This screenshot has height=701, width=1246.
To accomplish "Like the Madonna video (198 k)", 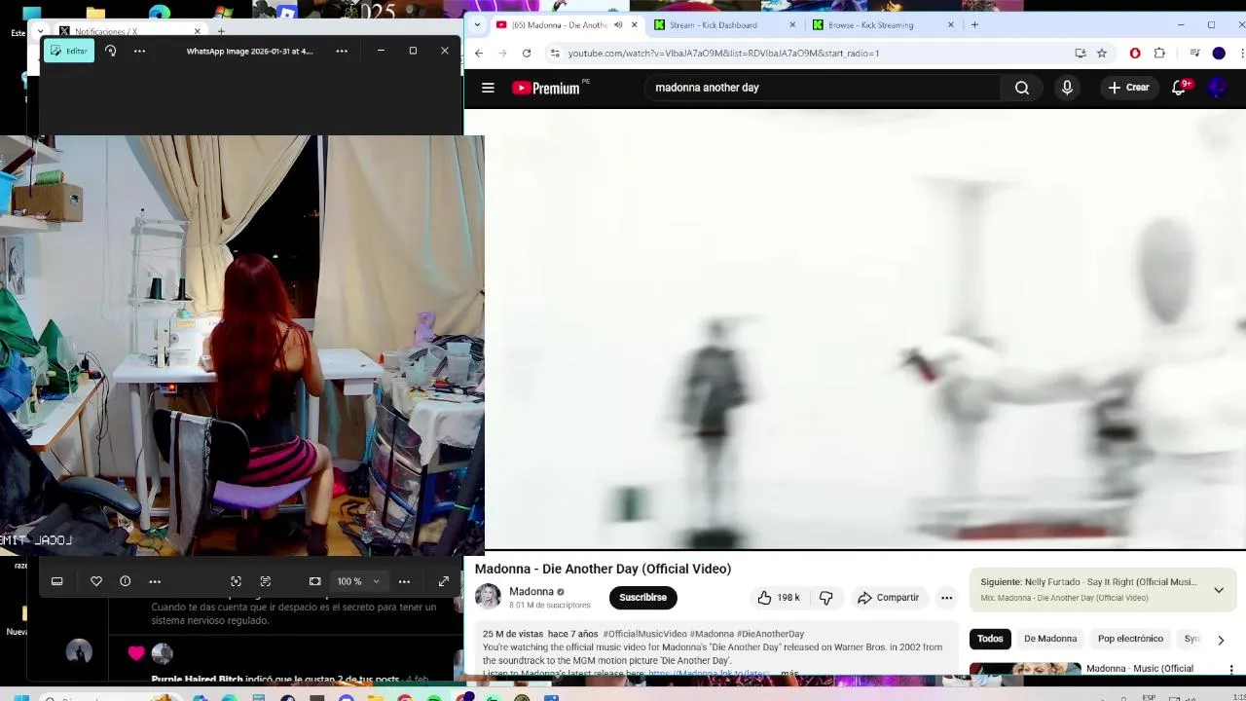I will (x=778, y=598).
